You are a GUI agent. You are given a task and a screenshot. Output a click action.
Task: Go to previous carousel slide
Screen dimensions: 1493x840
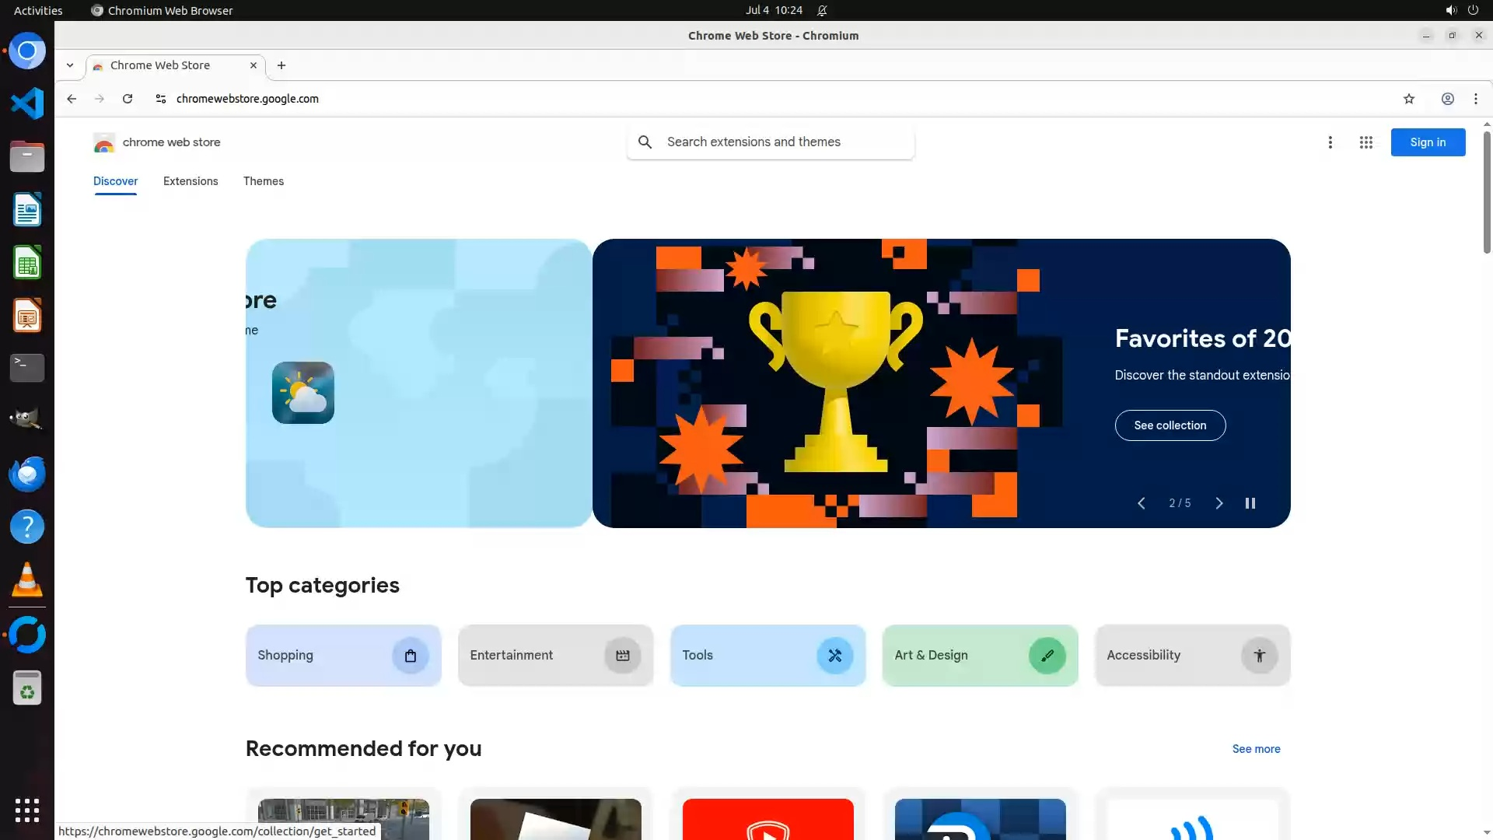pyautogui.click(x=1141, y=503)
